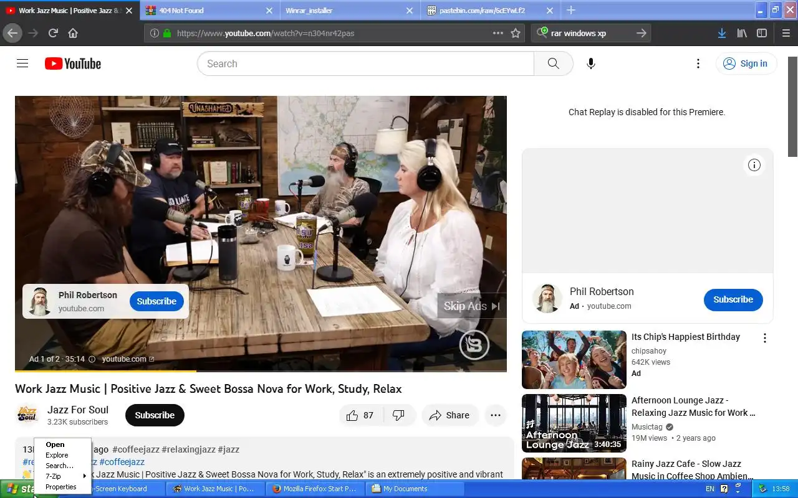The width and height of the screenshot is (798, 498).
Task: Start voice search with microphone icon
Action: (591, 63)
